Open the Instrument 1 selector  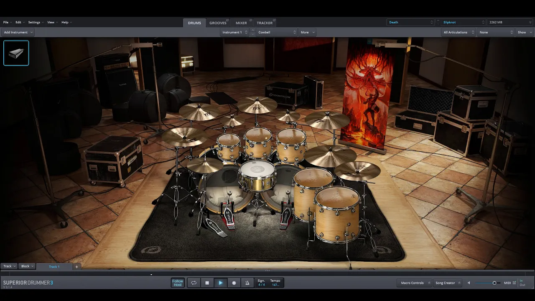[234, 32]
